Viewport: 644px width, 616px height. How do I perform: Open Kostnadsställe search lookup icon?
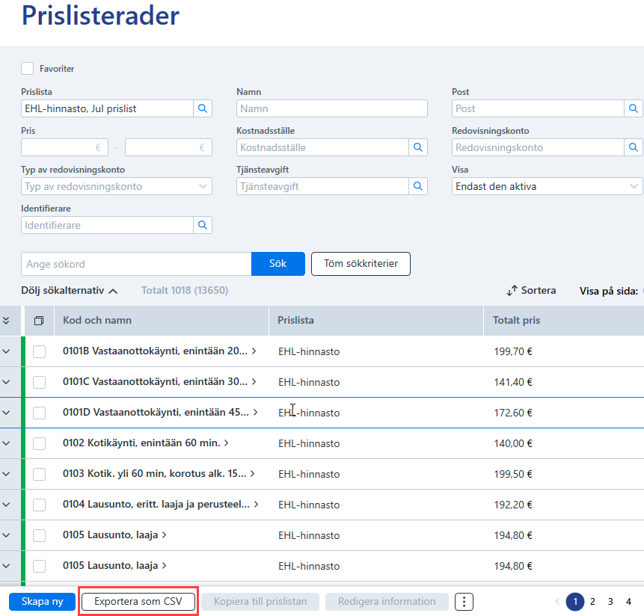coord(418,147)
